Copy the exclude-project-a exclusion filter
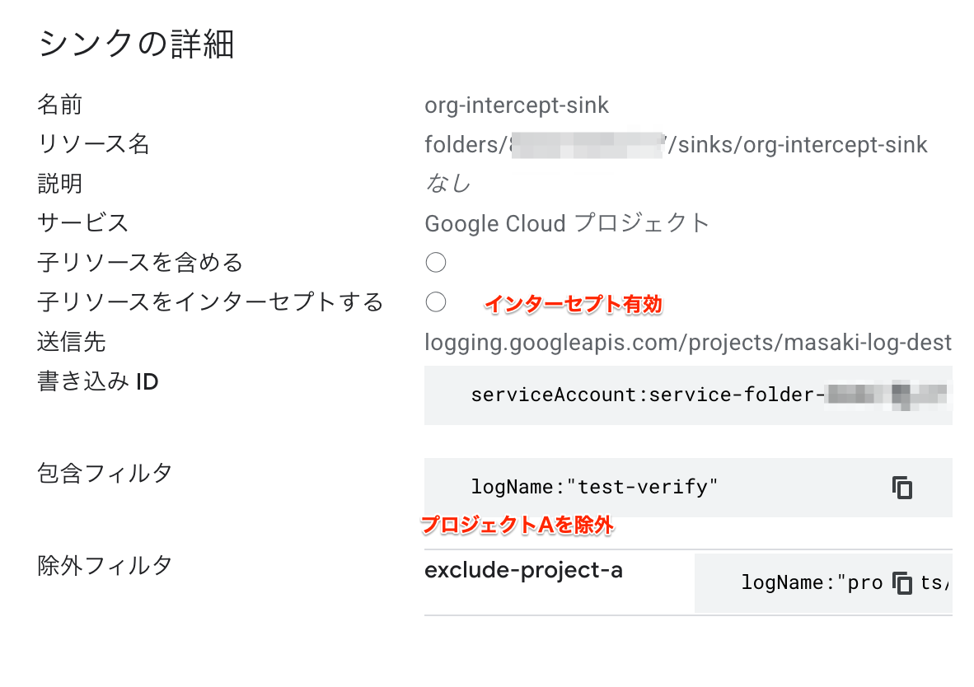This screenshot has width=974, height=687. pos(902,582)
